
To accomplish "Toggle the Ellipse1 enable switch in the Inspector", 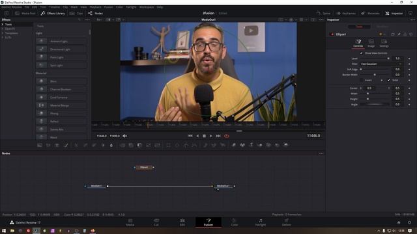I will [x=332, y=34].
